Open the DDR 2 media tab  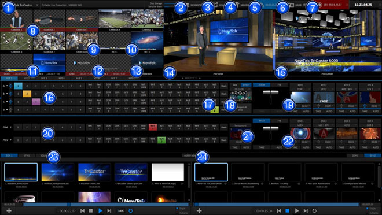click(x=355, y=155)
